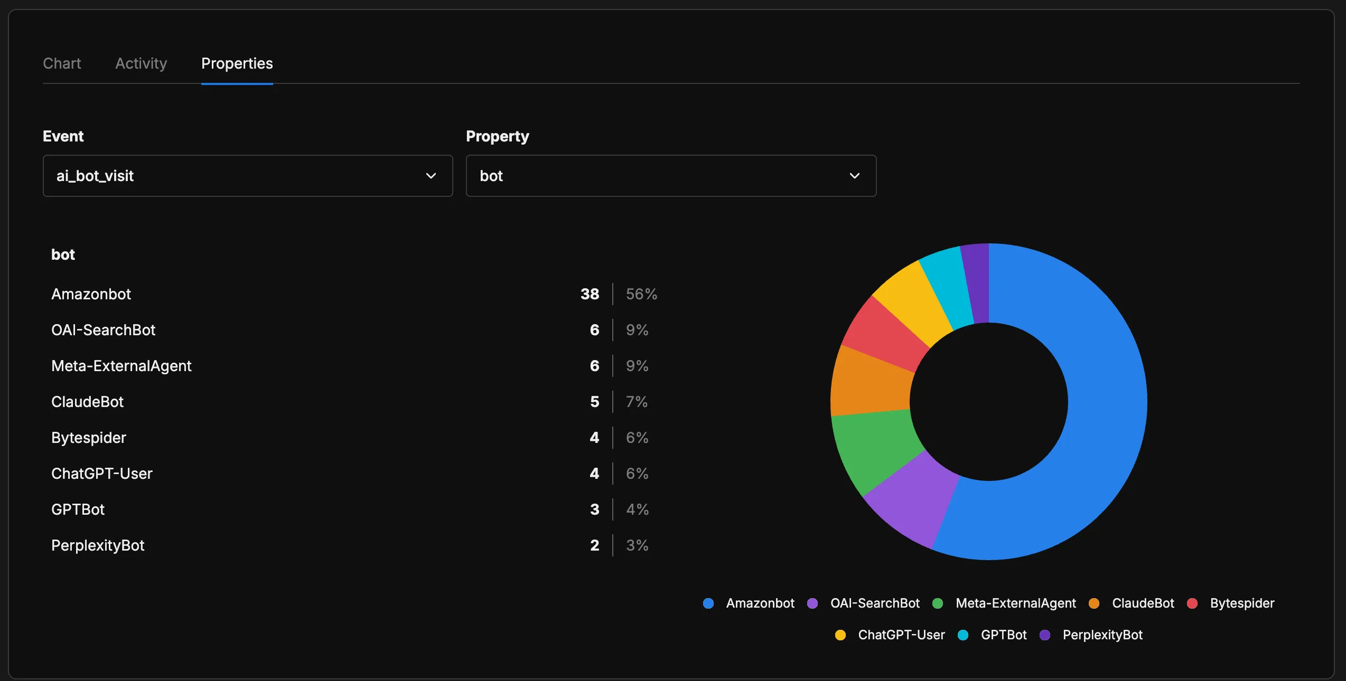
Task: Click the Bytespider legend color dot
Action: 1192,603
